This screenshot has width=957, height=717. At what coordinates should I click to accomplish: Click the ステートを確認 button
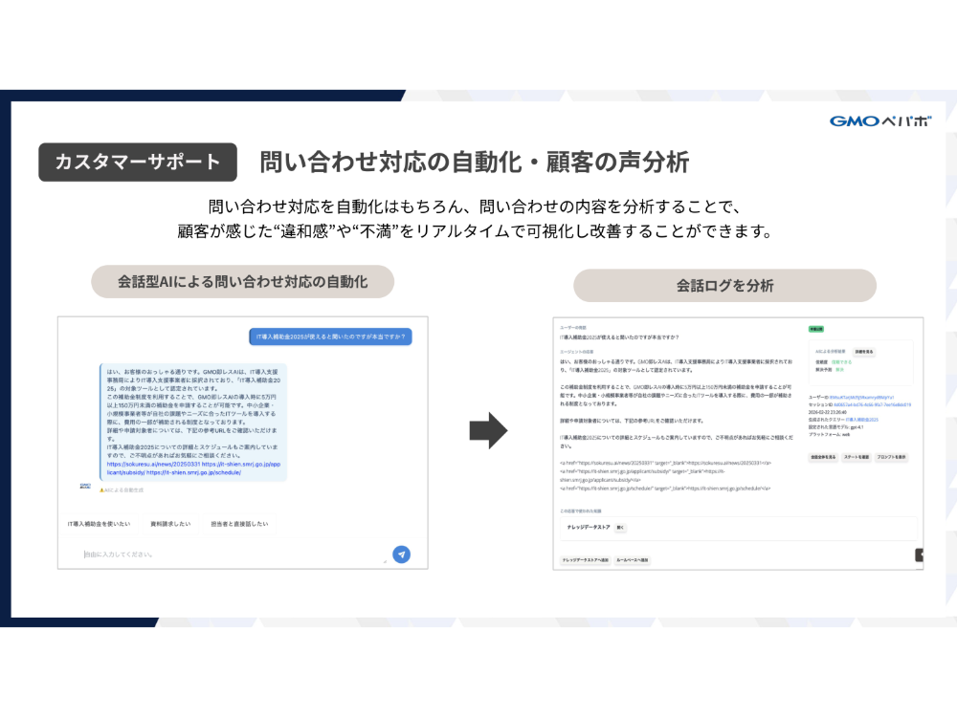pos(857,457)
